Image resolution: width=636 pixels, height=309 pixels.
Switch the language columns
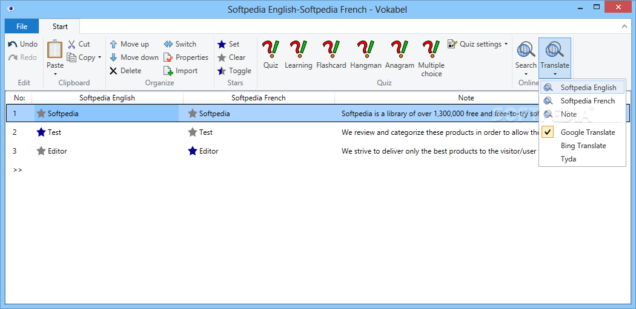pyautogui.click(x=180, y=44)
